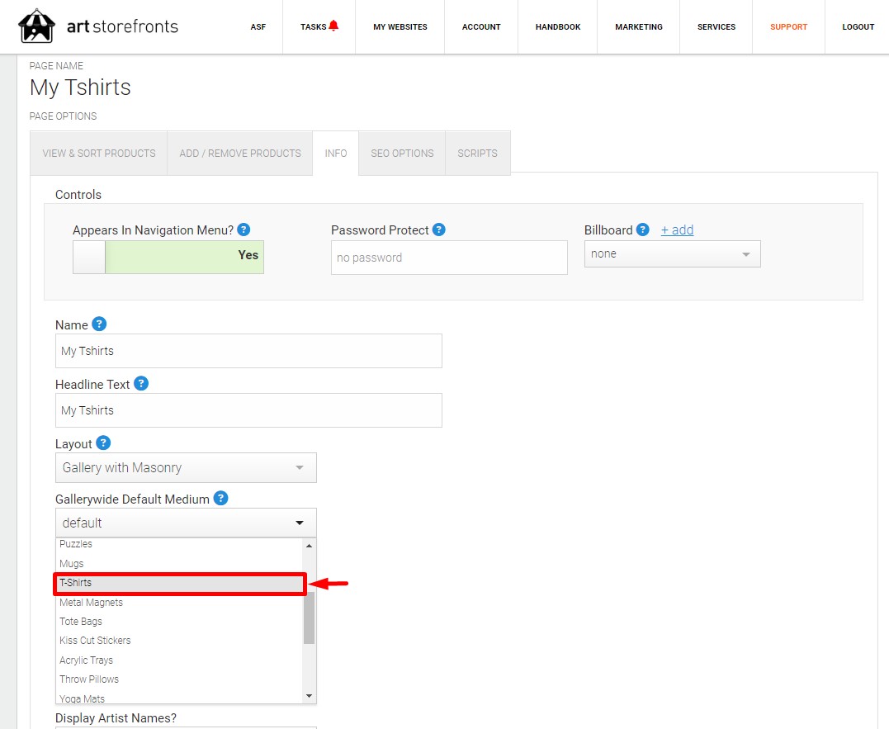Click the medium list scrollbar thumb
This screenshot has width=889, height=729.
309,618
